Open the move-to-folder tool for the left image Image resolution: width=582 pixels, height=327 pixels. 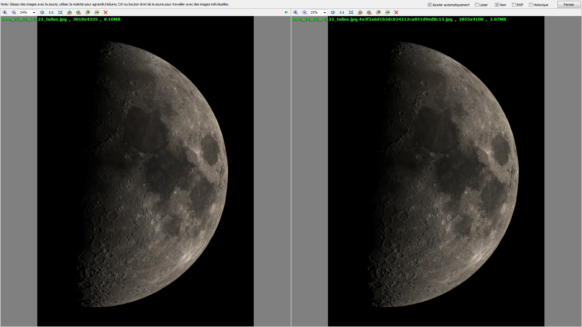[97, 12]
